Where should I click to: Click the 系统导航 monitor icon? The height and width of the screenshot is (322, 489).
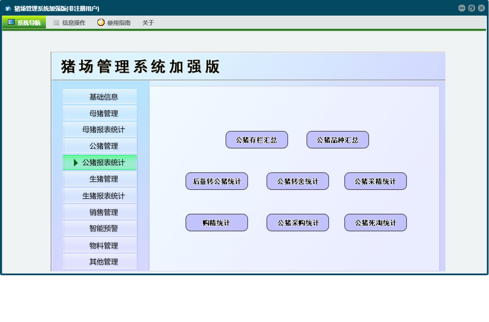click(11, 22)
